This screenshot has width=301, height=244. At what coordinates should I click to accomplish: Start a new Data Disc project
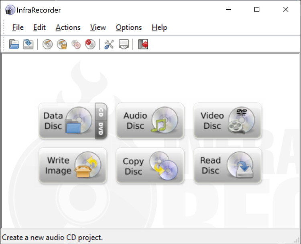point(67,121)
